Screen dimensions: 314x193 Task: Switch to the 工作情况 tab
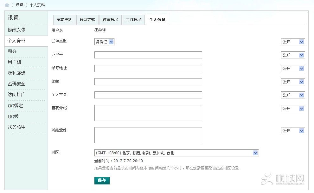[133, 20]
